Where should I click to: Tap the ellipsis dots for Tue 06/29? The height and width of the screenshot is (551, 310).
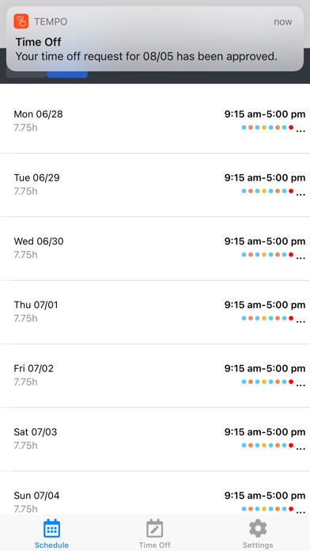click(x=301, y=195)
